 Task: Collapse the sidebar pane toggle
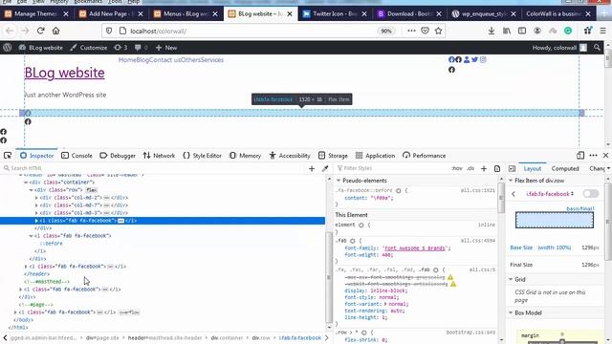(x=513, y=168)
